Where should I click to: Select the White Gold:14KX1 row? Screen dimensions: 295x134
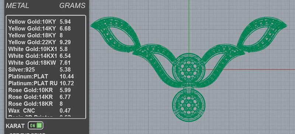tap(46, 56)
